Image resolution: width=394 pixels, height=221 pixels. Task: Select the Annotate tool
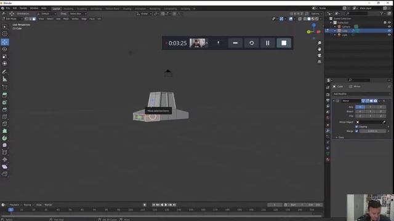pos(4,72)
